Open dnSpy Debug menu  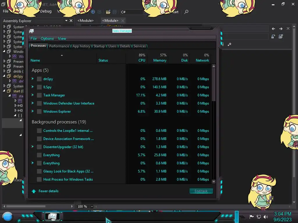click(x=46, y=11)
